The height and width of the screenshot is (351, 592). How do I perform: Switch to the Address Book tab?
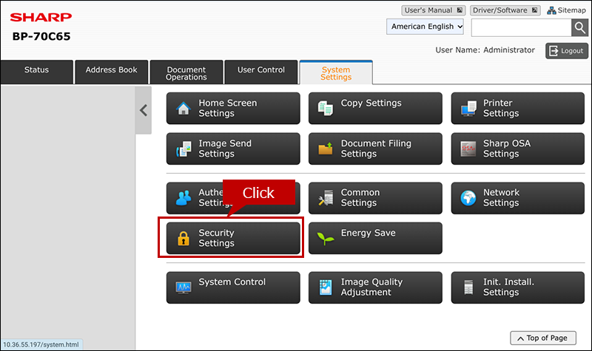click(x=112, y=72)
